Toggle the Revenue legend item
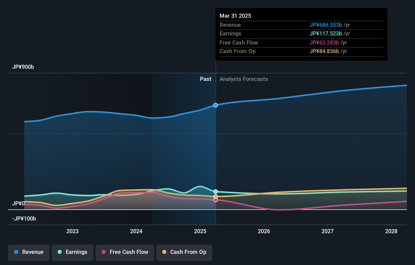The height and width of the screenshot is (265, 415). (29, 252)
